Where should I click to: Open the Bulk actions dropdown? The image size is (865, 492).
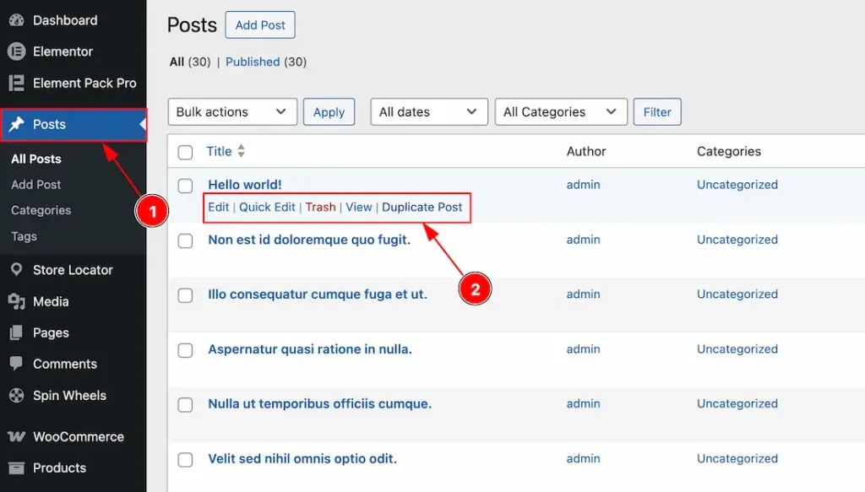(x=232, y=111)
